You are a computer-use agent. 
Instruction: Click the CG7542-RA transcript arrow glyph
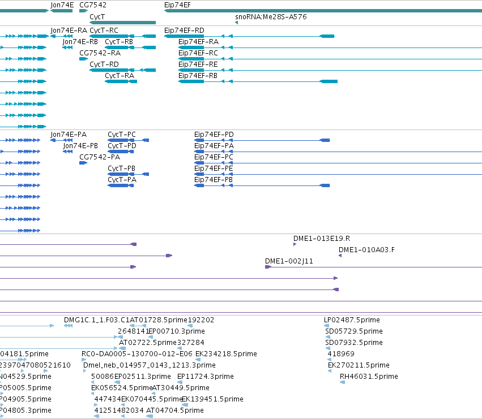pyautogui.click(x=83, y=59)
